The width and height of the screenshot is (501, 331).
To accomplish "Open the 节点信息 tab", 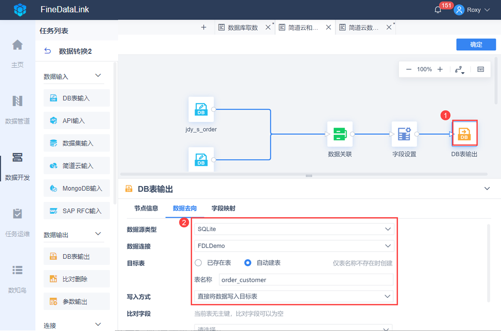I will click(x=146, y=208).
